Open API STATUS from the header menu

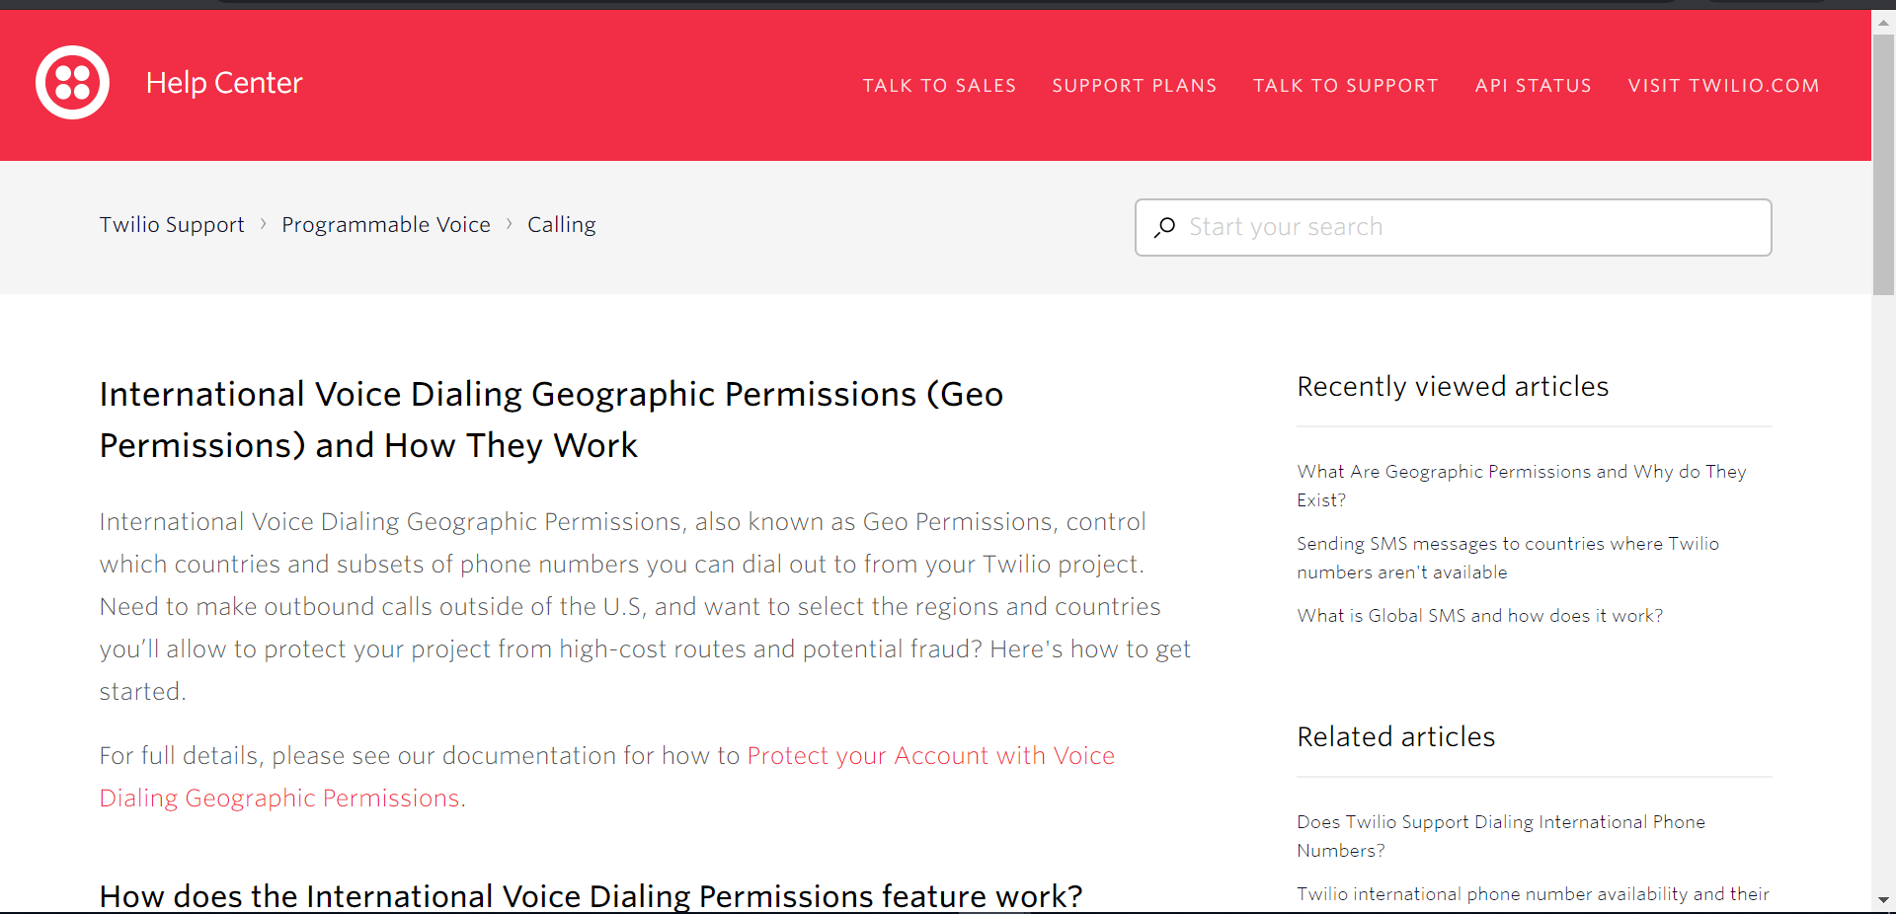pyautogui.click(x=1533, y=86)
